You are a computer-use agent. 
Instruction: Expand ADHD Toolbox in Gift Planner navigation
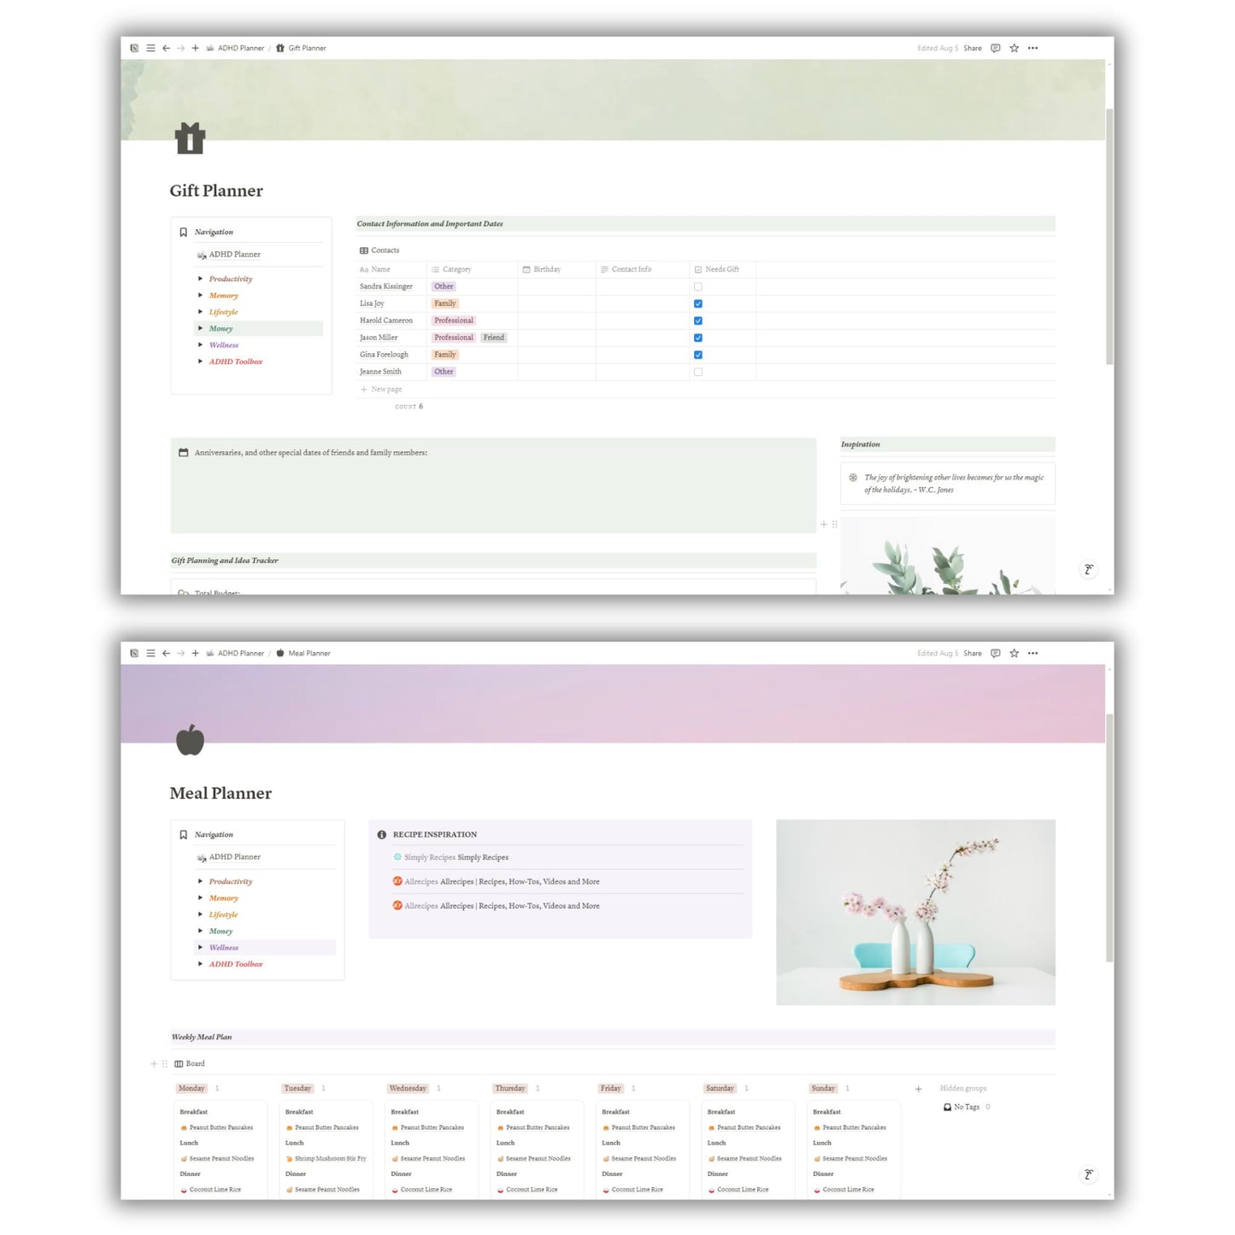pos(201,362)
